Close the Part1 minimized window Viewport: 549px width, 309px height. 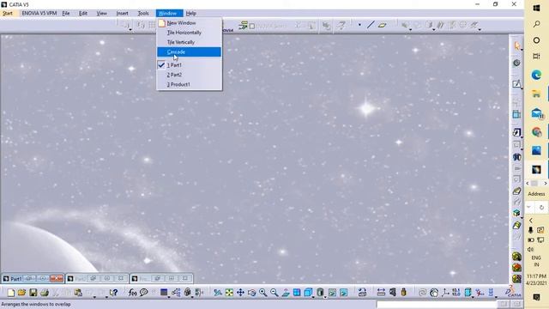(x=57, y=278)
